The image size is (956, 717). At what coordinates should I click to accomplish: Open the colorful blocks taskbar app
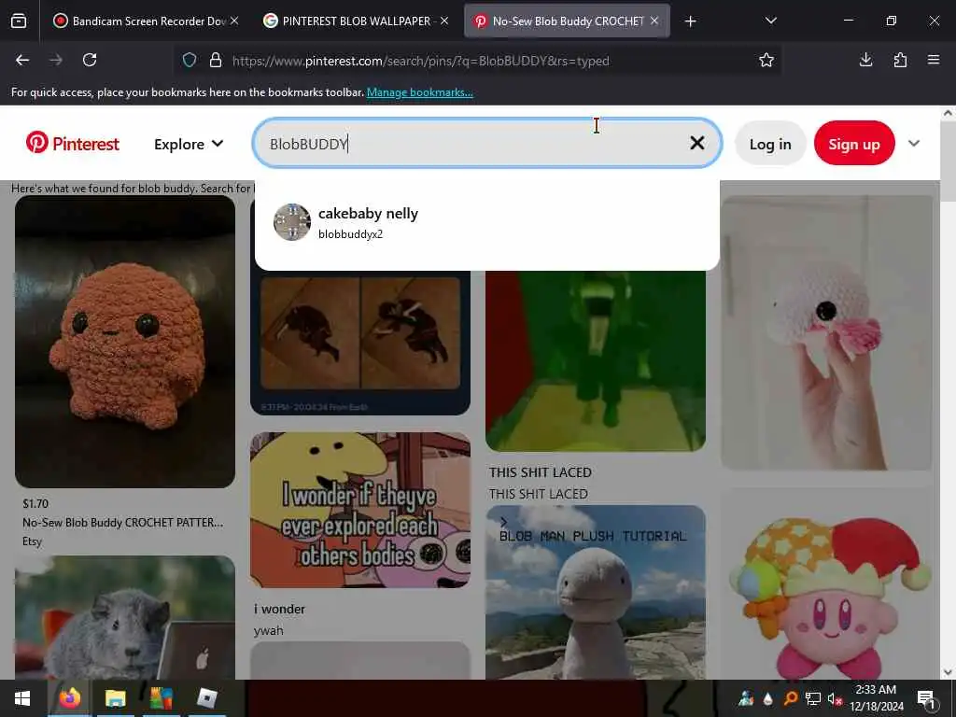pos(161,698)
